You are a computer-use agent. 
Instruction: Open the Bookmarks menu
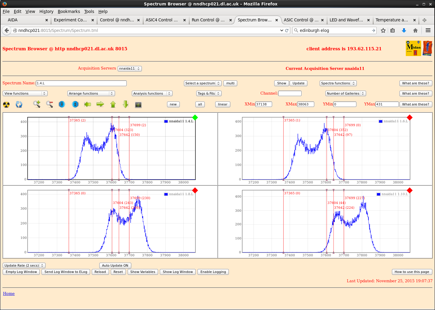[x=69, y=11]
